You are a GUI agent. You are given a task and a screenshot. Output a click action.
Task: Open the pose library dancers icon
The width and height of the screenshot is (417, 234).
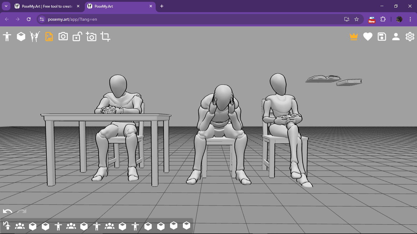[x=35, y=37]
